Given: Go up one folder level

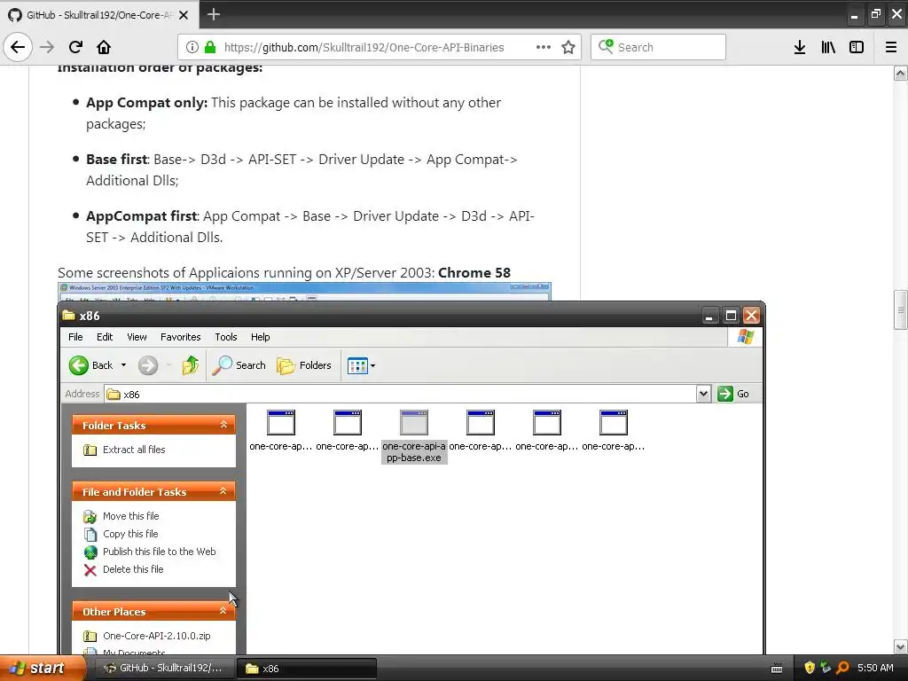Looking at the screenshot, I should point(190,365).
